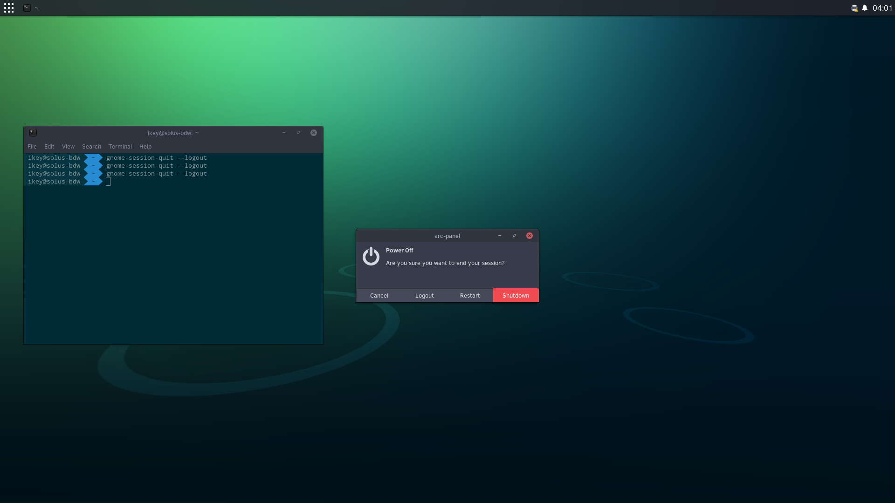Maximize the arc-panel dialog
This screenshot has height=503, width=895.
click(515, 236)
